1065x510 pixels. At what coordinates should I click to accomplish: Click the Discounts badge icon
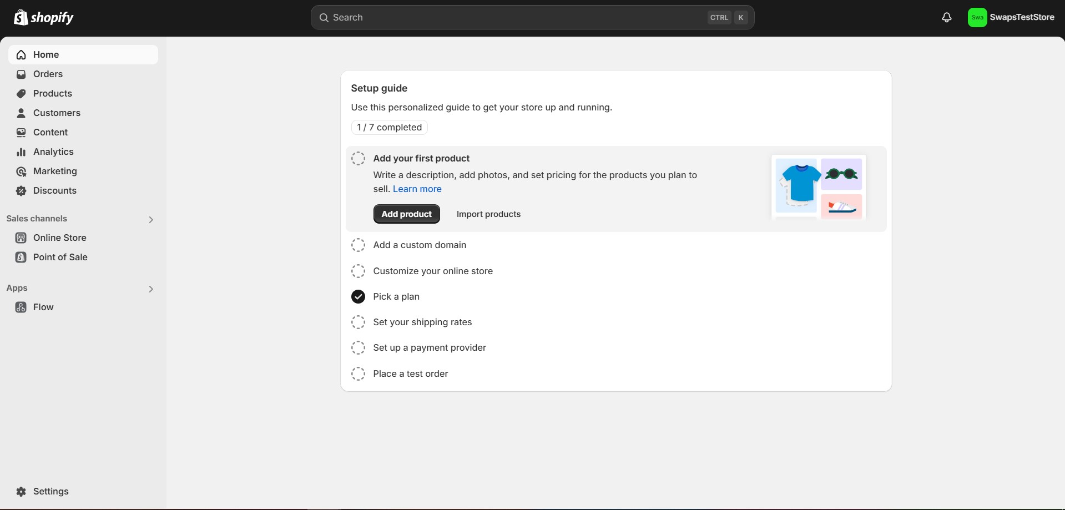[21, 190]
